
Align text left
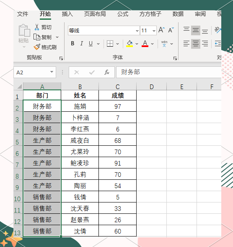point(186,44)
